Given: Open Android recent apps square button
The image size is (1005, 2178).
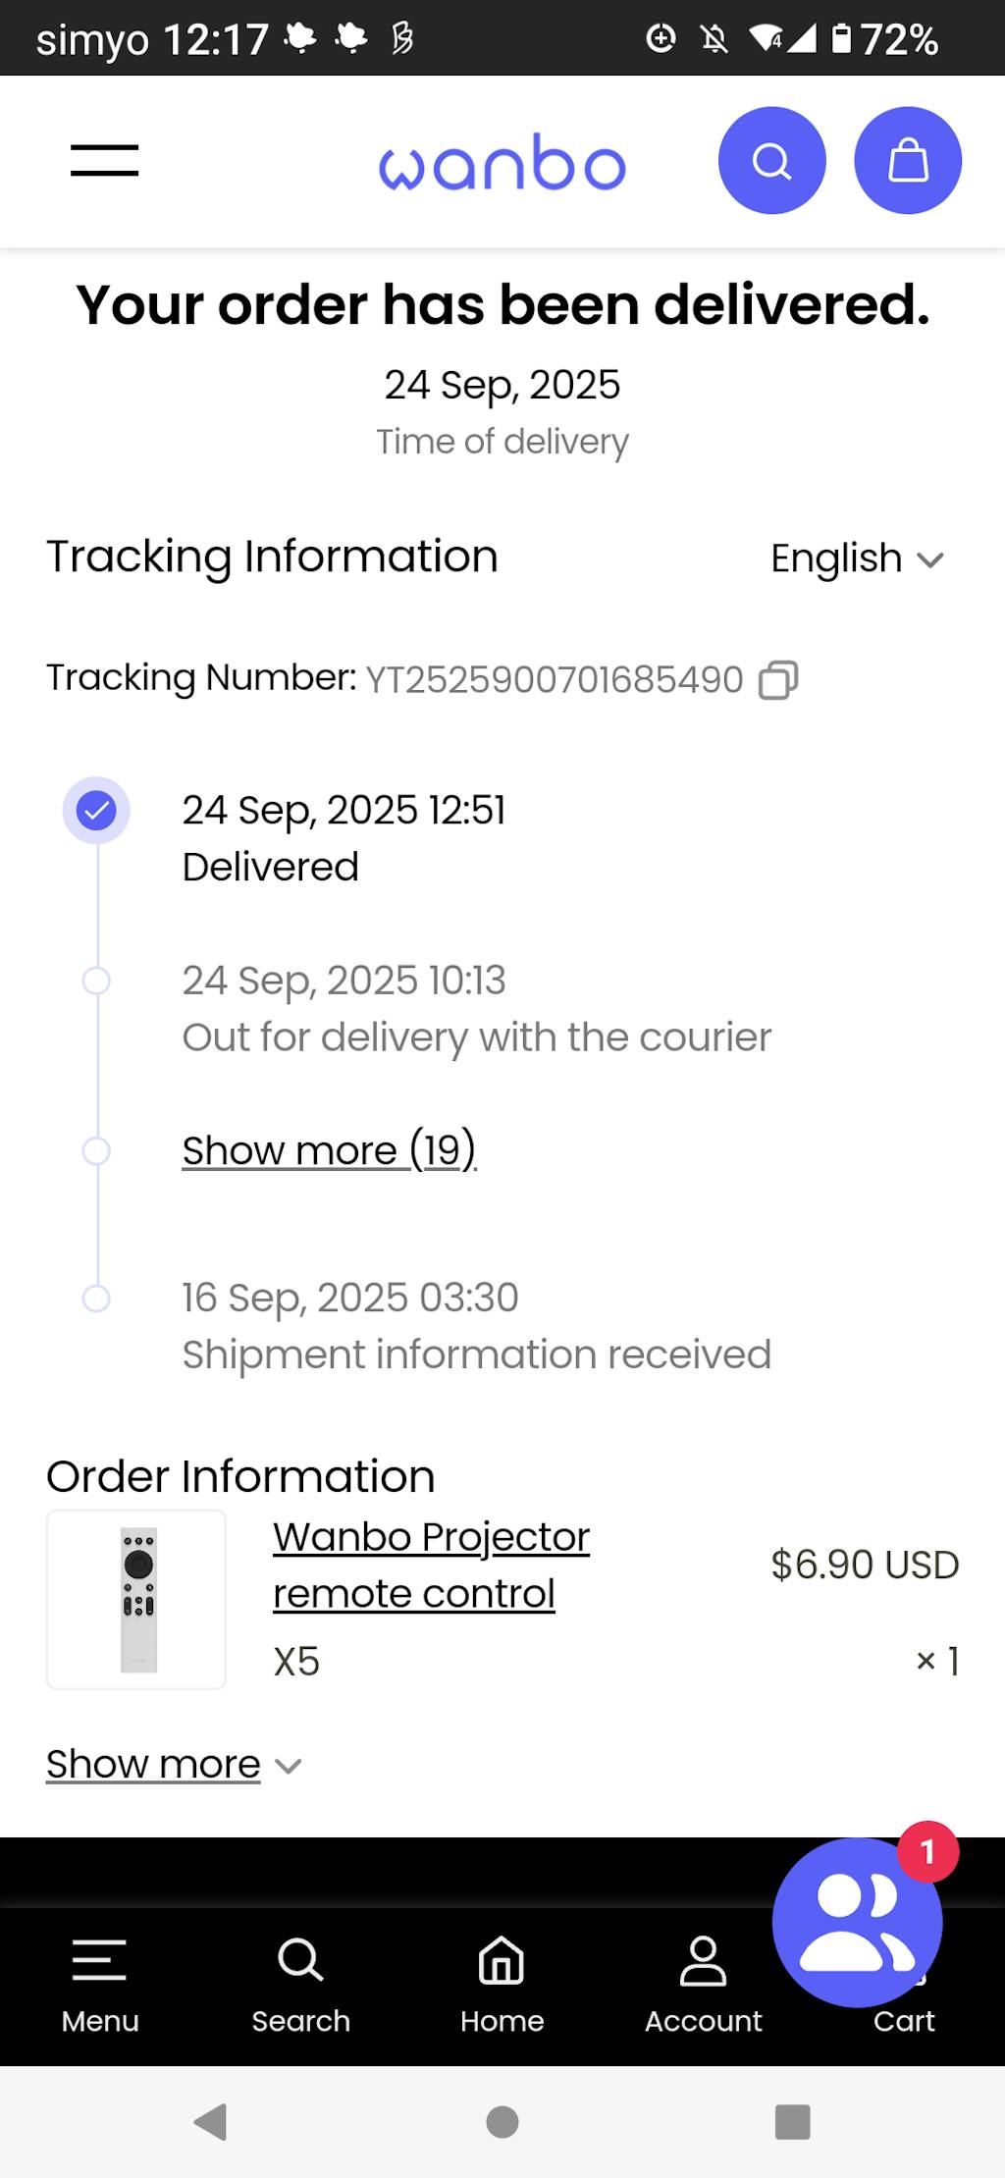Looking at the screenshot, I should [x=792, y=2122].
